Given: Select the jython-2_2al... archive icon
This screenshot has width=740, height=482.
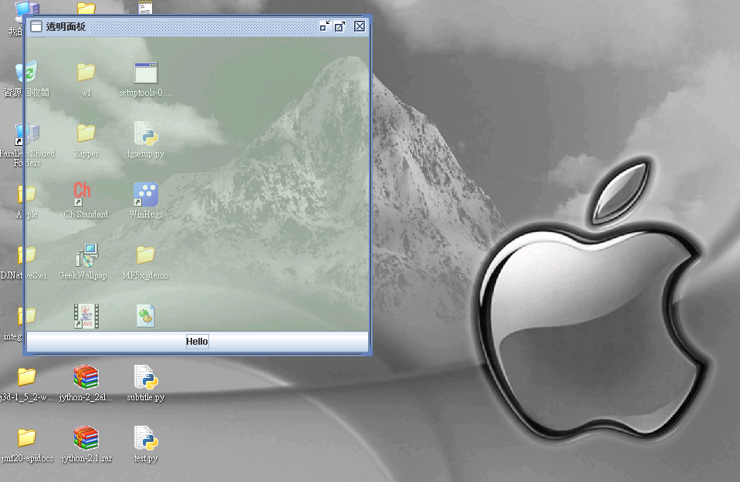Looking at the screenshot, I should (86, 377).
